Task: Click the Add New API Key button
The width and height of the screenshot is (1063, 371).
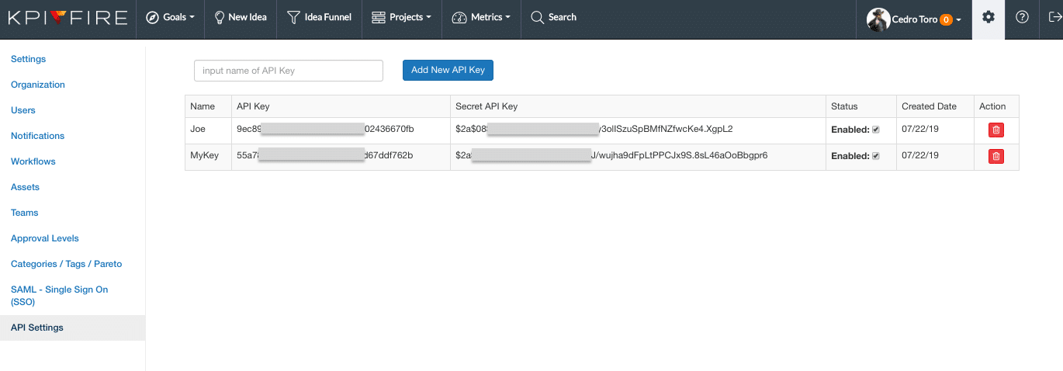Action: (x=448, y=70)
